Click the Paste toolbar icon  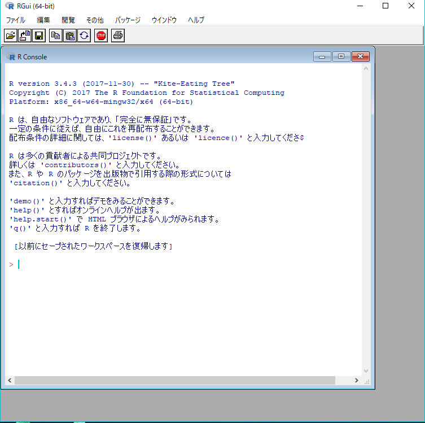[70, 36]
